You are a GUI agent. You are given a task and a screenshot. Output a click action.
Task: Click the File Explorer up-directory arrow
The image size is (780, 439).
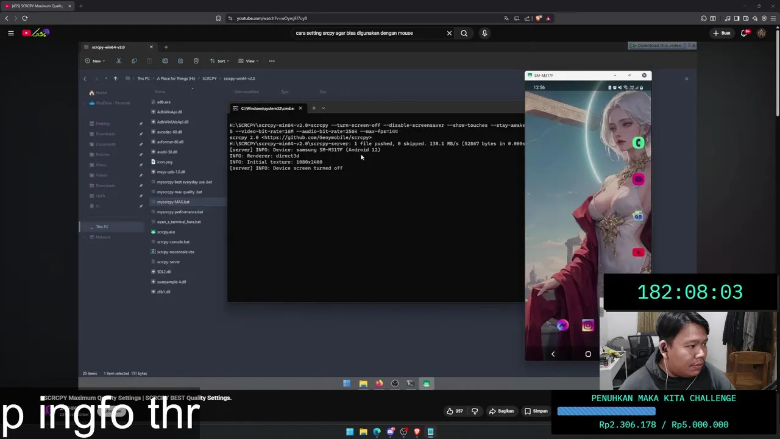pyautogui.click(x=115, y=78)
